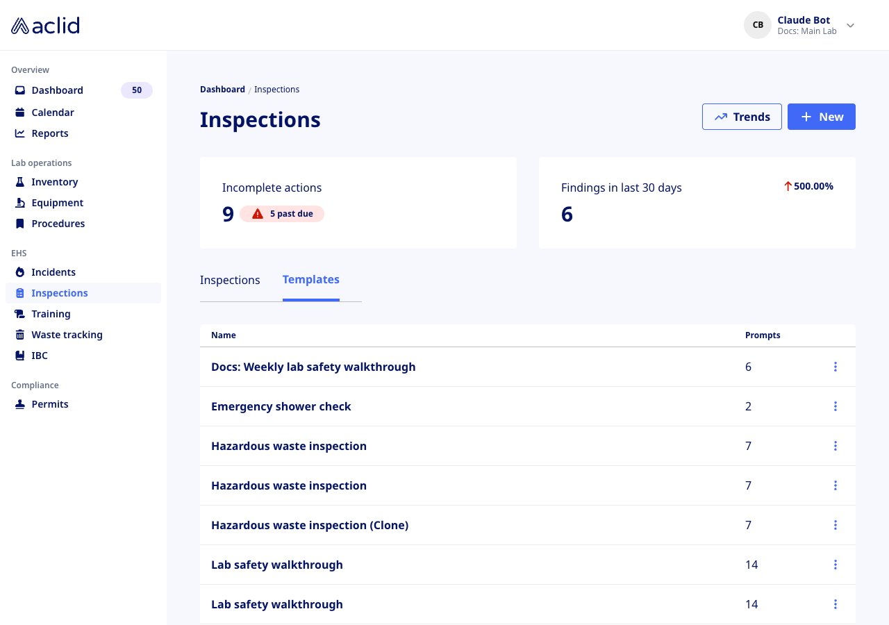Open options menu for Docs: Weekly lab safety walkthrough

coord(836,367)
